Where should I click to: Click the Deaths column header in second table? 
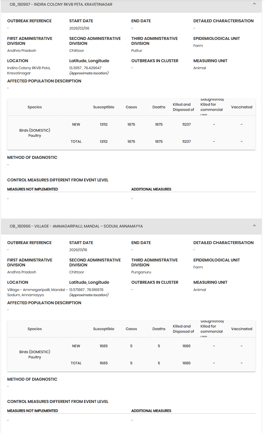159,329
